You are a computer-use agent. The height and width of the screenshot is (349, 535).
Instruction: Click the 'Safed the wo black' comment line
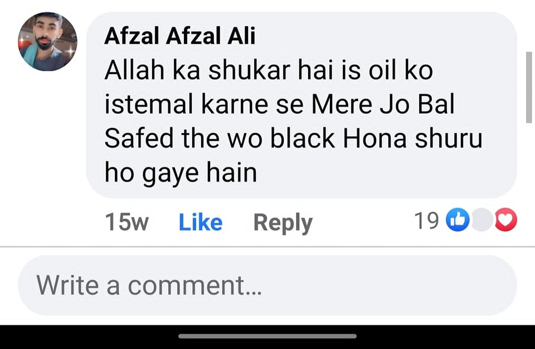point(294,139)
